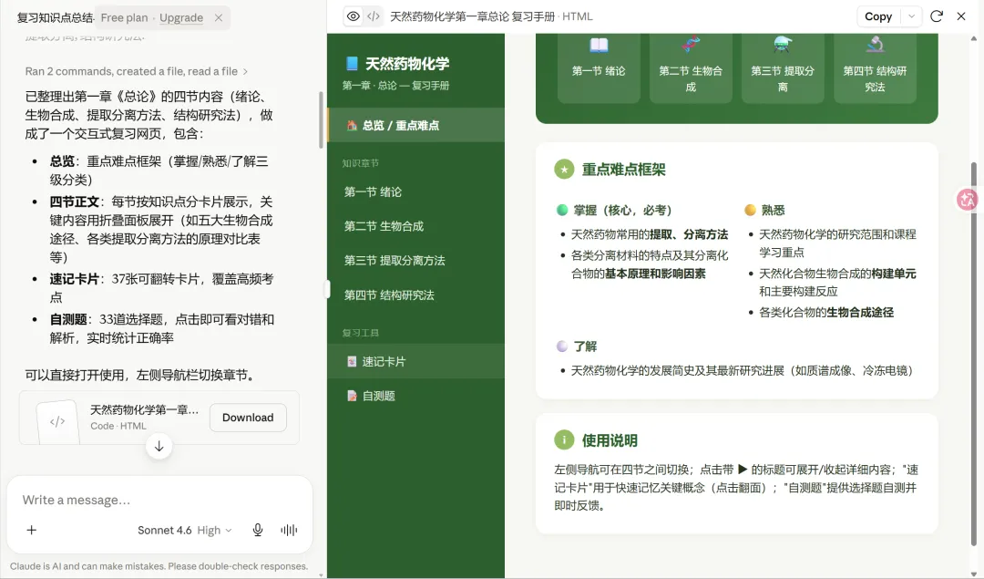Click the info icon next to 使用说明
Screen dimensions: 984x579
tap(564, 439)
